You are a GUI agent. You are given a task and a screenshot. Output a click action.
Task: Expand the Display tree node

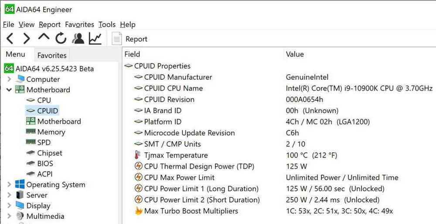coord(9,206)
